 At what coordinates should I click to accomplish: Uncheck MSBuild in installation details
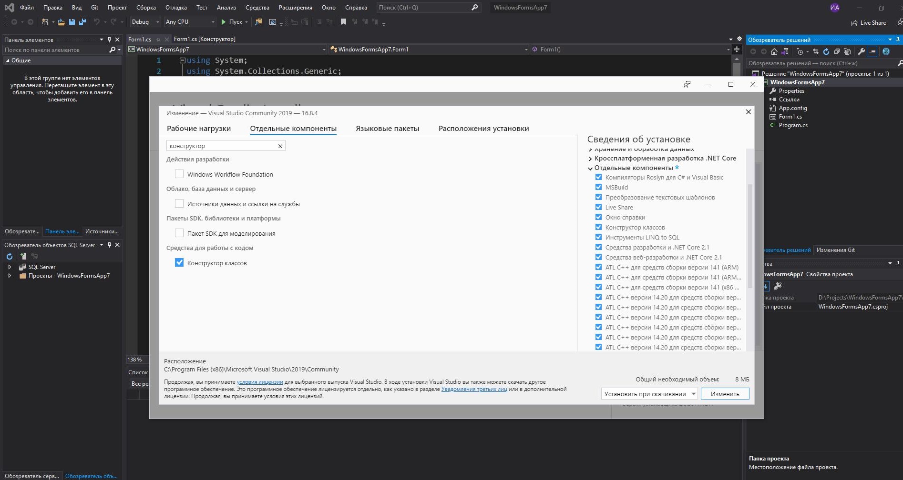point(598,187)
